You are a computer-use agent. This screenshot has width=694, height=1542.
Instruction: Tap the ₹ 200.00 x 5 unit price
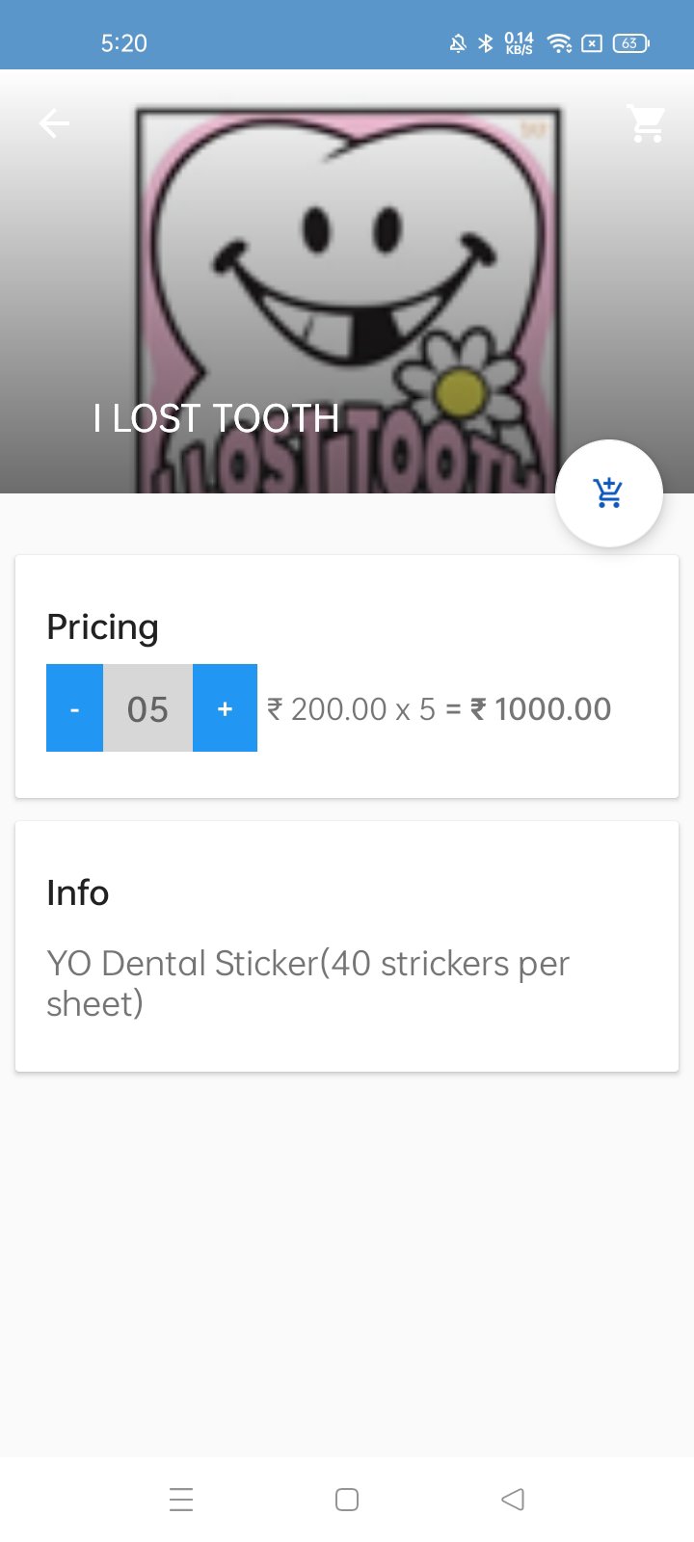[x=351, y=709]
